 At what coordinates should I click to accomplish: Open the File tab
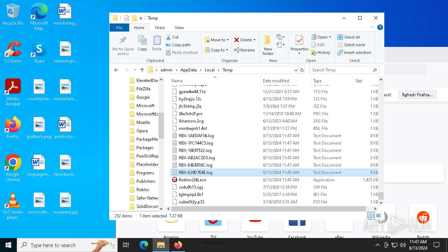(119, 28)
